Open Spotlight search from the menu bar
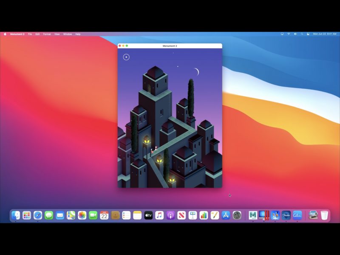This screenshot has width=340, height=255. [302, 34]
